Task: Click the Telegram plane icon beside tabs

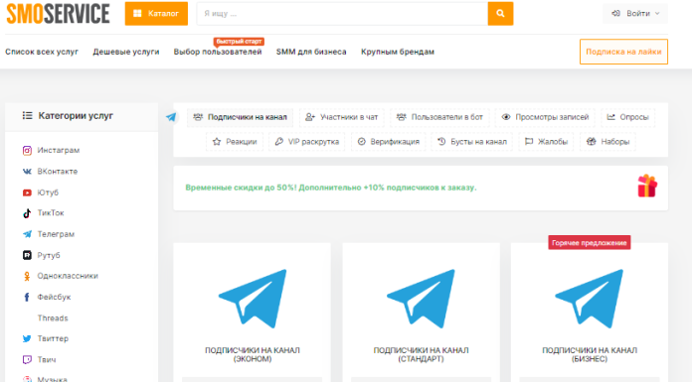Action: [171, 117]
